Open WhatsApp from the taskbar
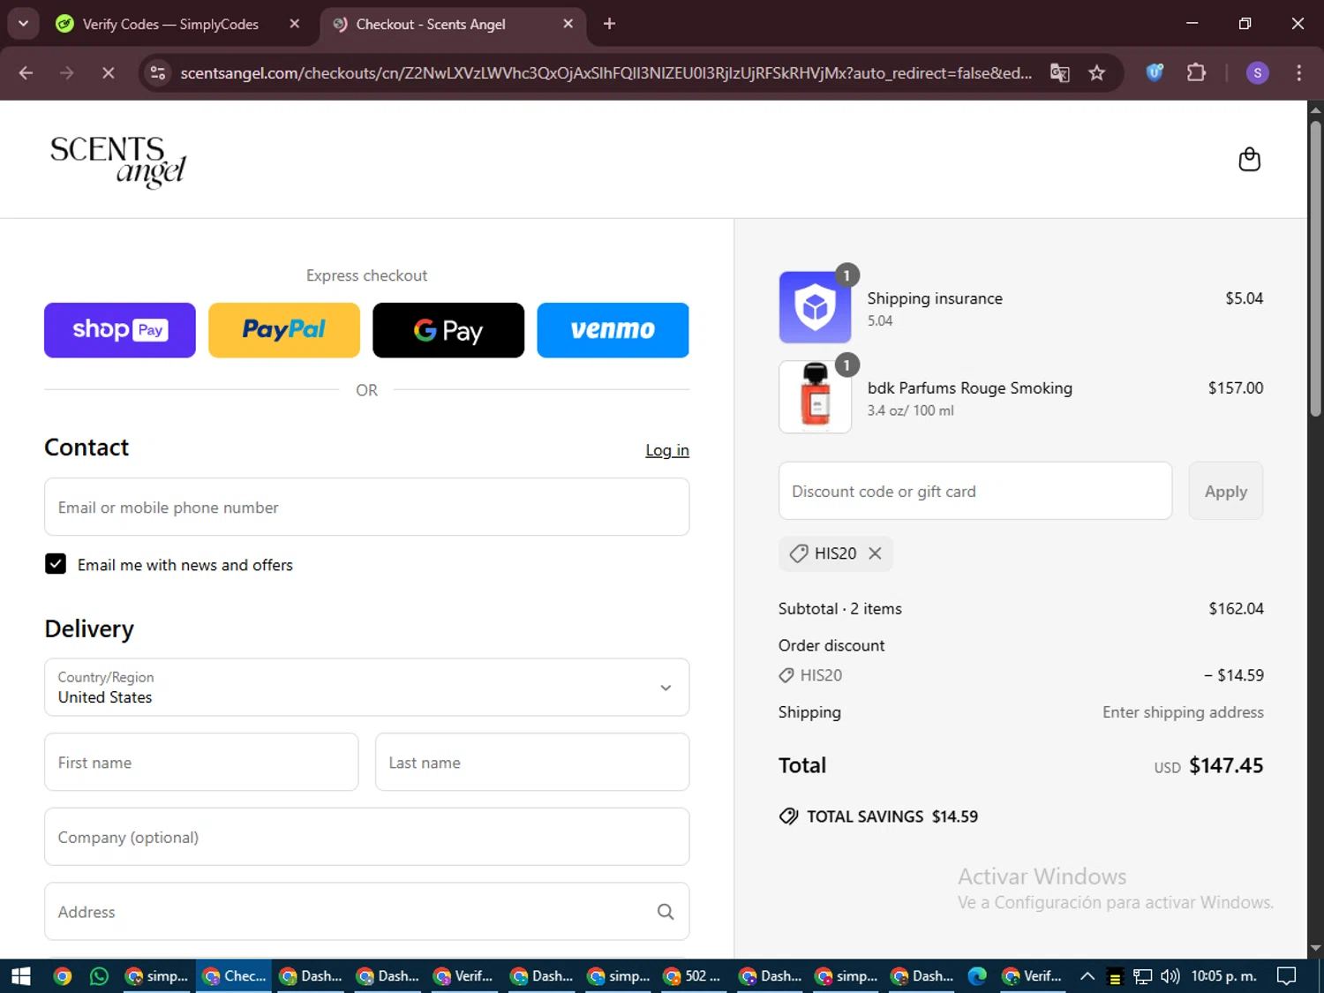The width and height of the screenshot is (1324, 993). (99, 975)
